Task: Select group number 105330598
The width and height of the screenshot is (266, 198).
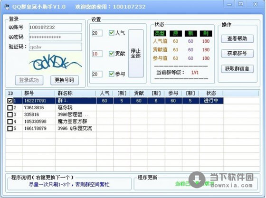Action: tap(35, 122)
